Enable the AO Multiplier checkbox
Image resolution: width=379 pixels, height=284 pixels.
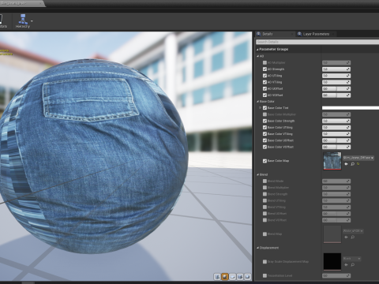pyautogui.click(x=265, y=62)
